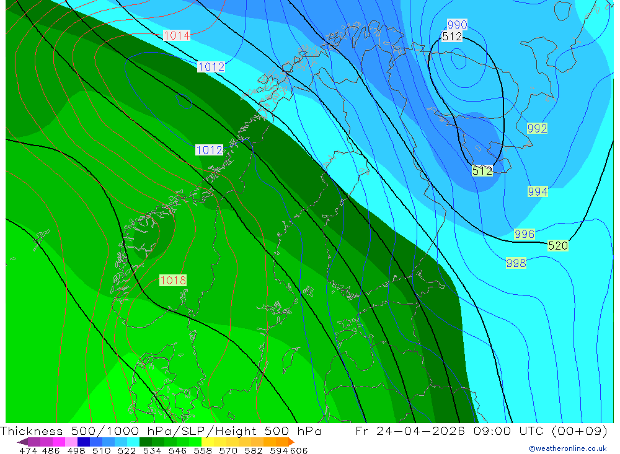Click the 992 isobar label
Screen dimensions: 620x454
pyautogui.click(x=537, y=128)
